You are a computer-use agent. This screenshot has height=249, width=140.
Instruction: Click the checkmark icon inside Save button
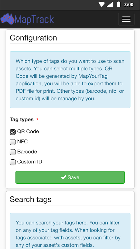coord(64,177)
